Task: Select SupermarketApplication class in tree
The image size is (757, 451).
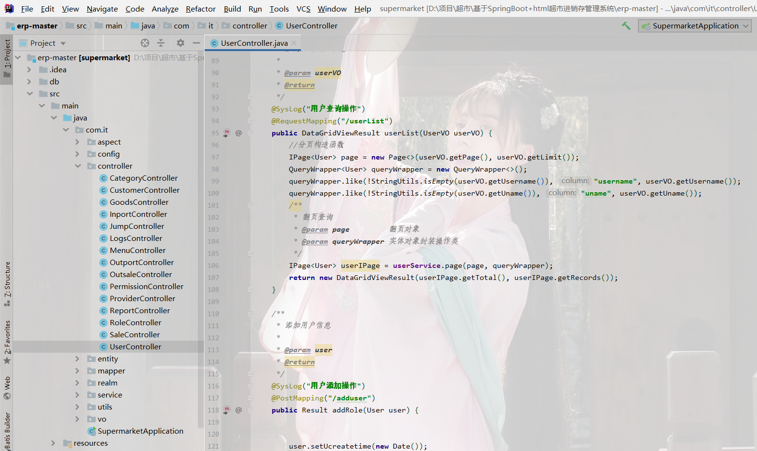Action: point(140,431)
